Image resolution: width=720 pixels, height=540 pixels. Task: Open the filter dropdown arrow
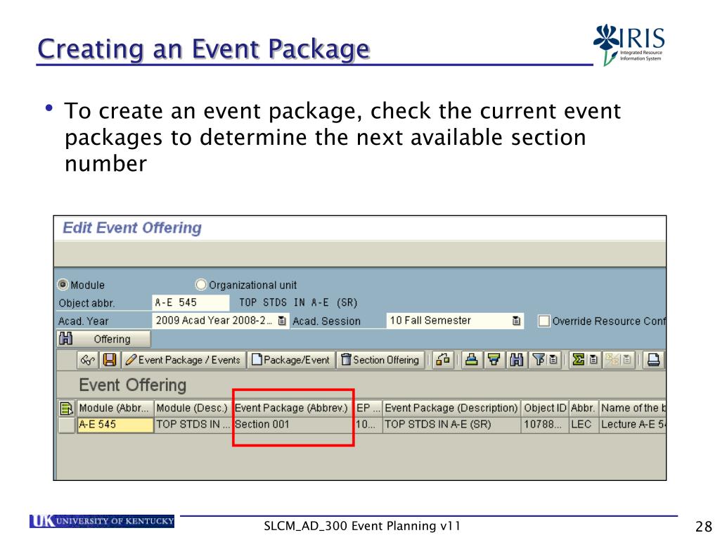coord(554,360)
